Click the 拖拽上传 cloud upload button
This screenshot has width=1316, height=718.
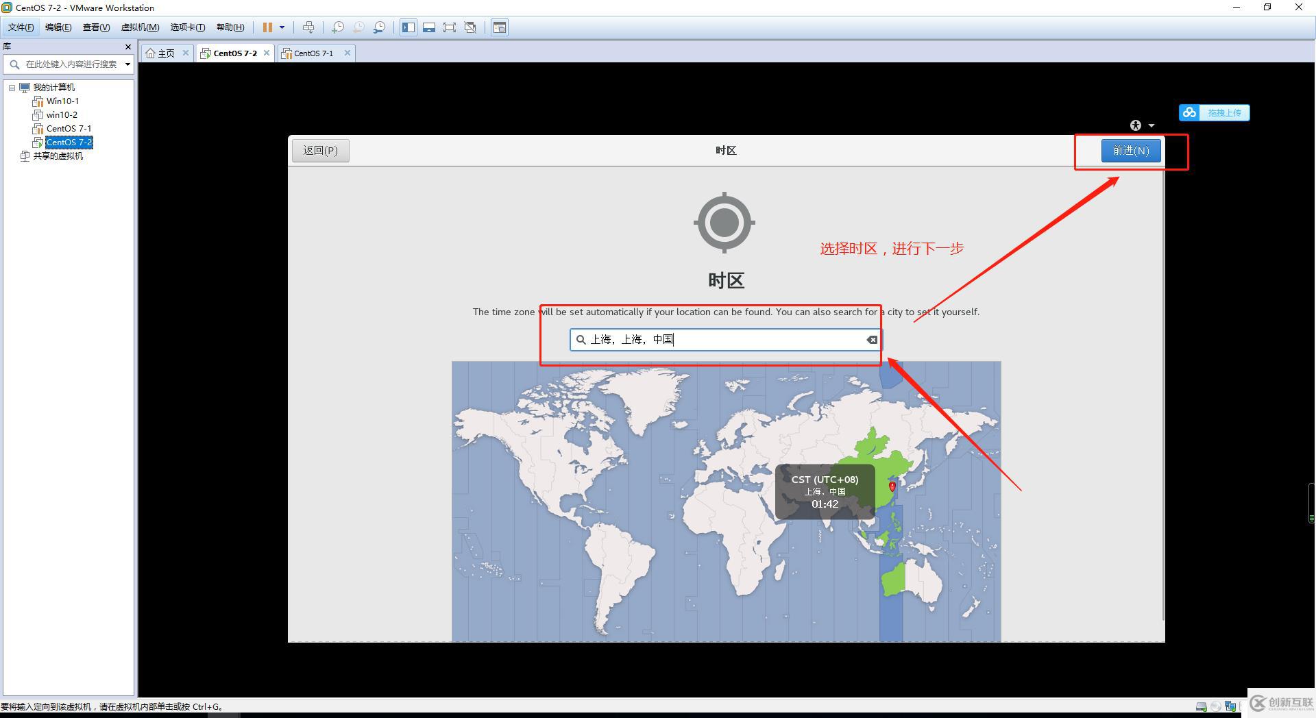(1215, 112)
